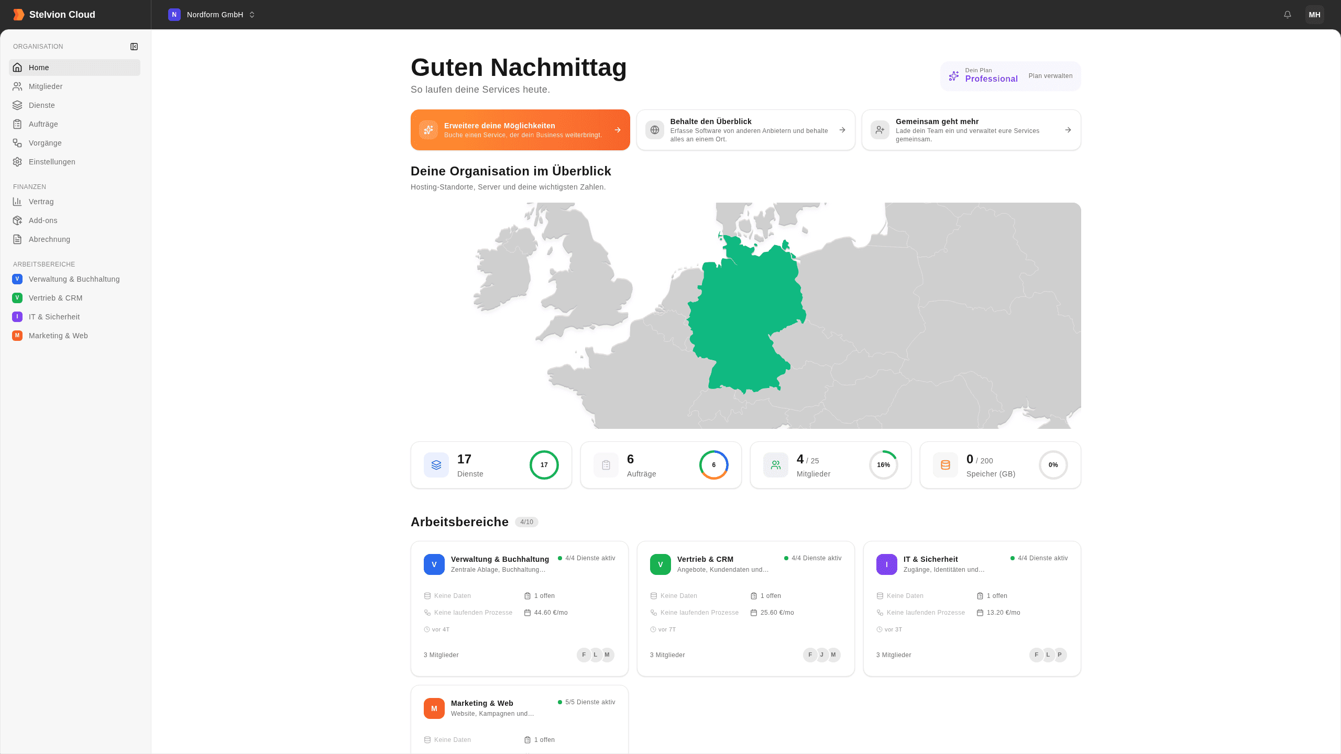
Task: Open the Nordform GmbH organisation switcher
Action: [x=212, y=15]
